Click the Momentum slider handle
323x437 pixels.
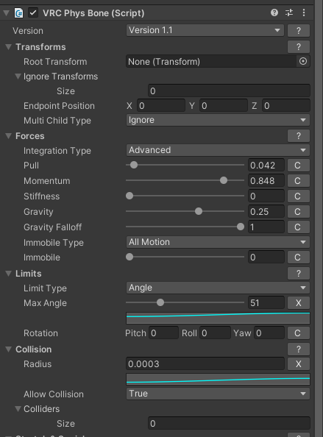224,180
